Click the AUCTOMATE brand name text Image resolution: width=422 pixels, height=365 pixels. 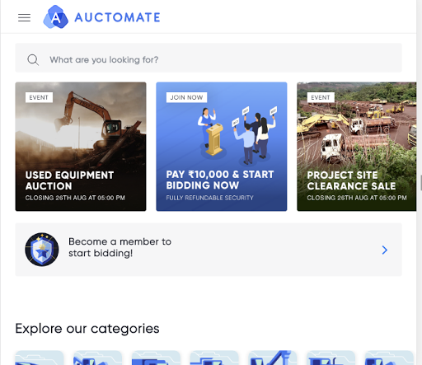[x=117, y=17]
